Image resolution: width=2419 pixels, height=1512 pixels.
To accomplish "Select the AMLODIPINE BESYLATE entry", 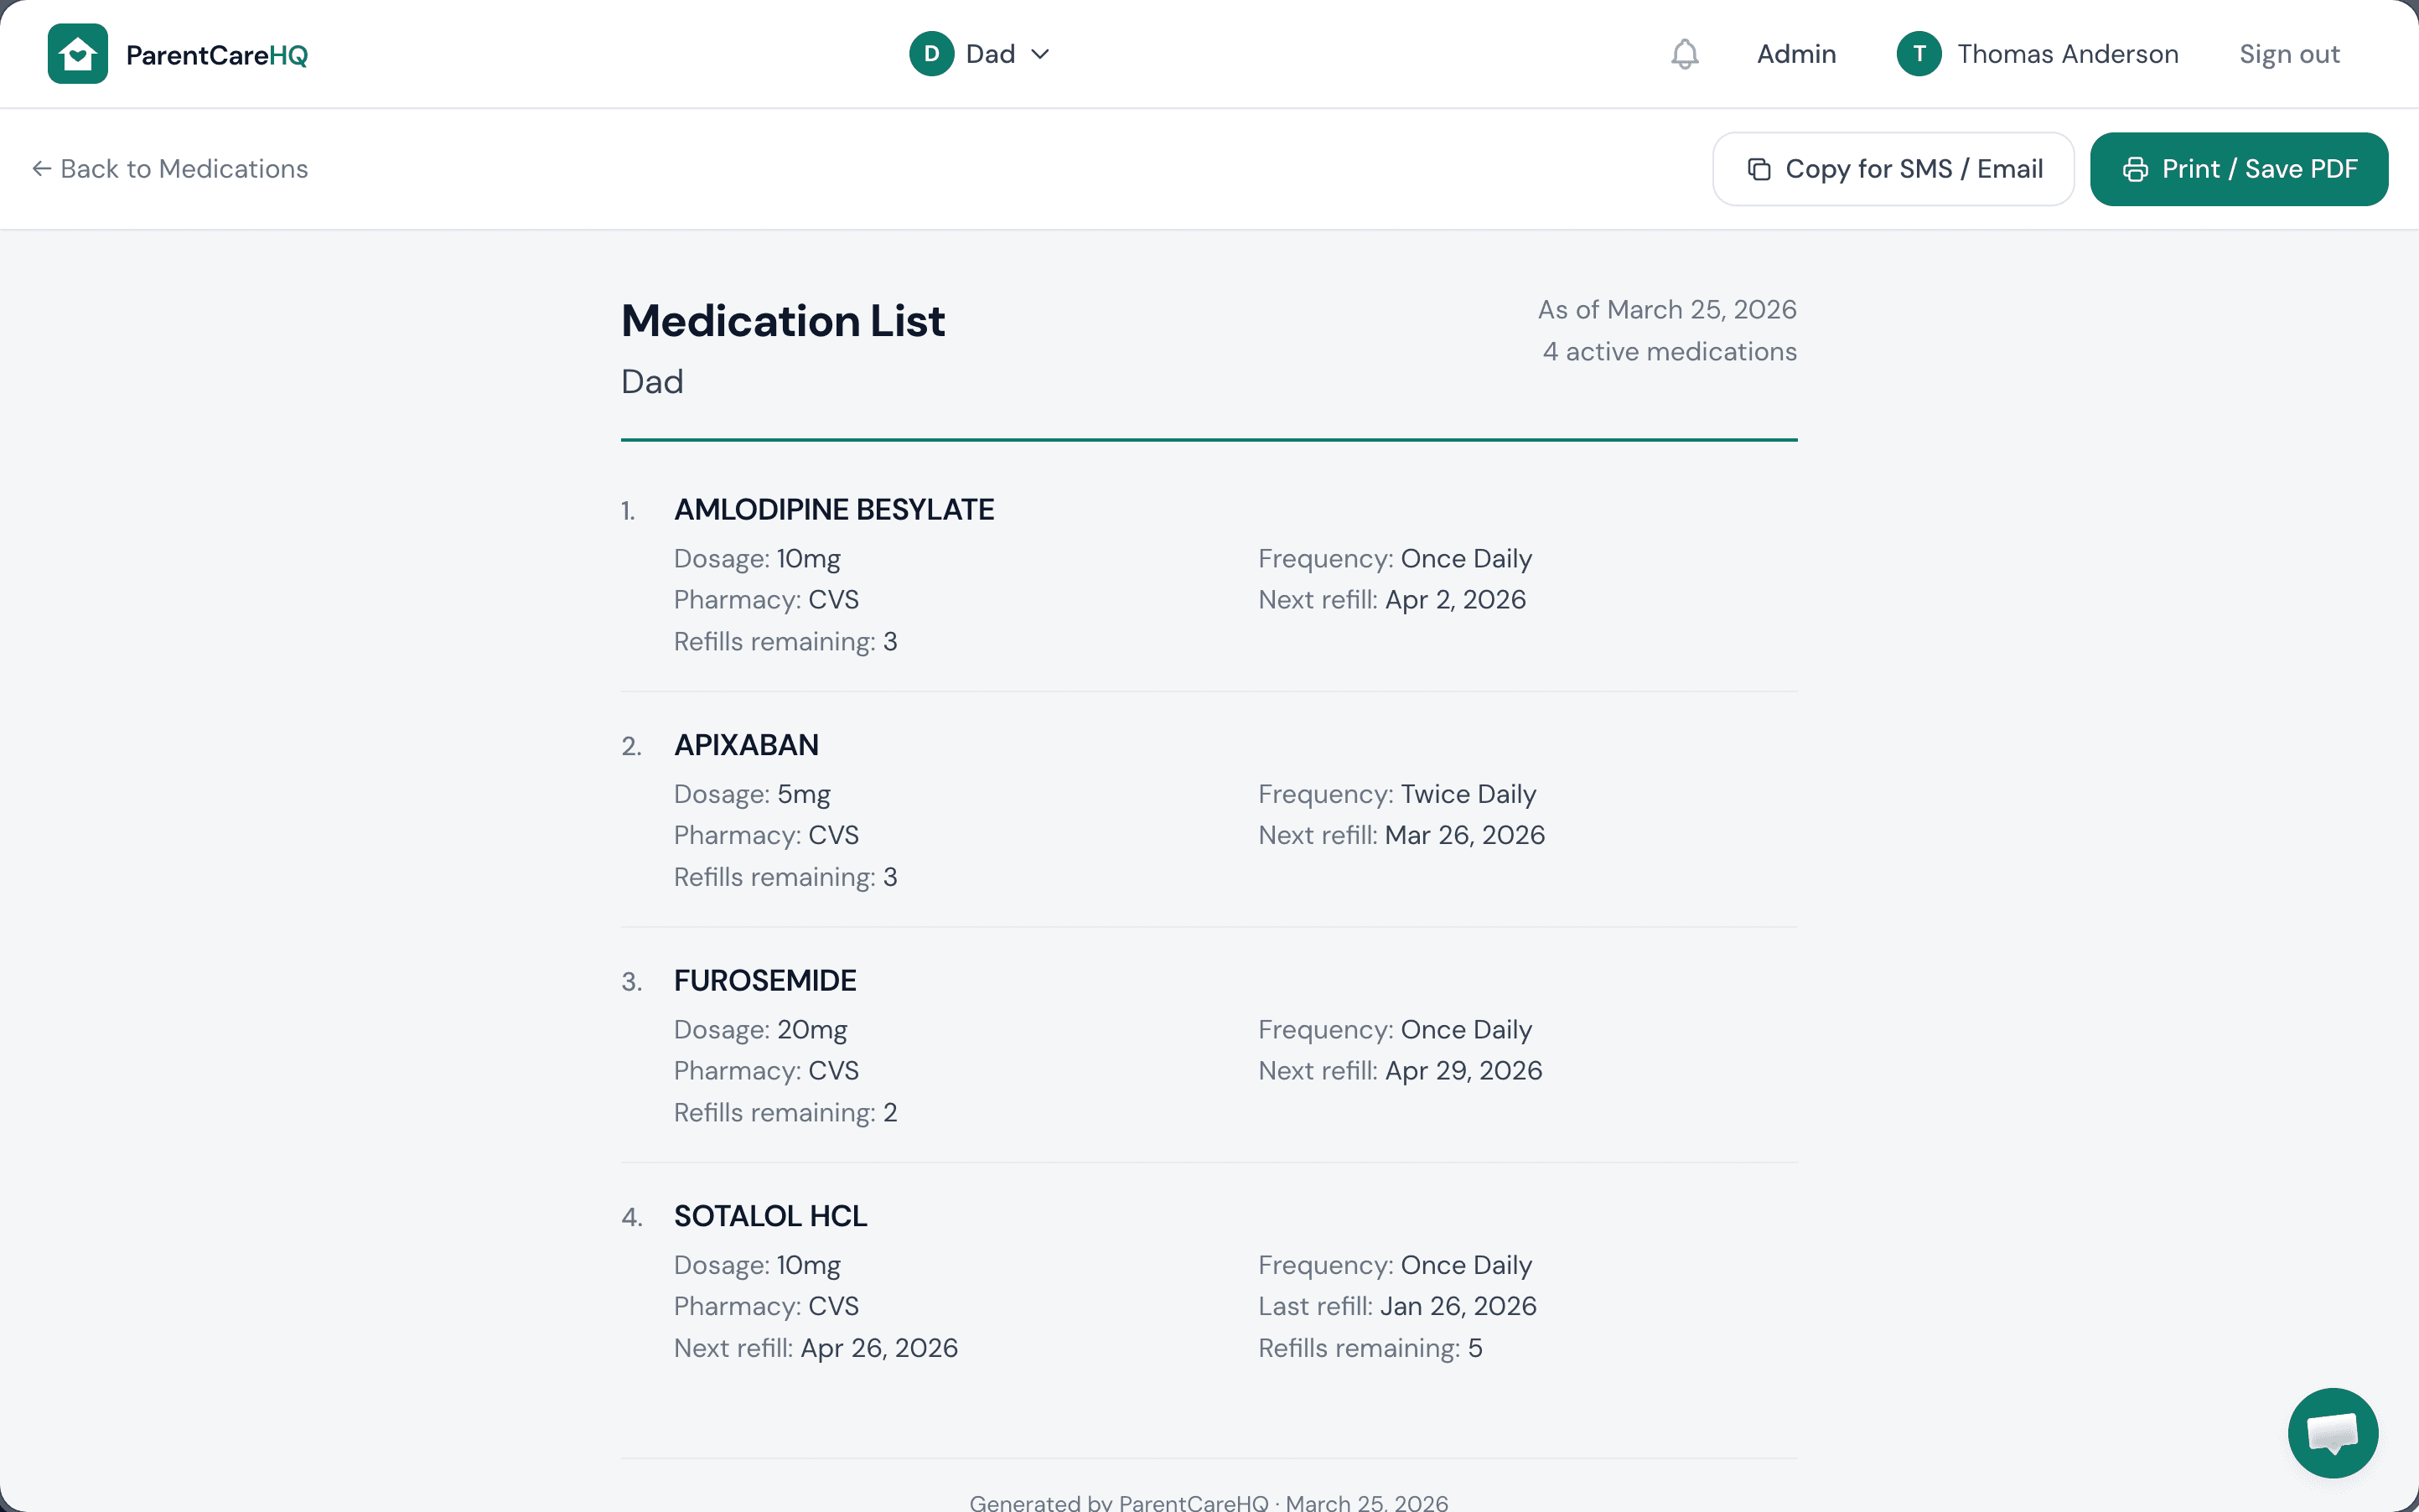I will pos(834,509).
